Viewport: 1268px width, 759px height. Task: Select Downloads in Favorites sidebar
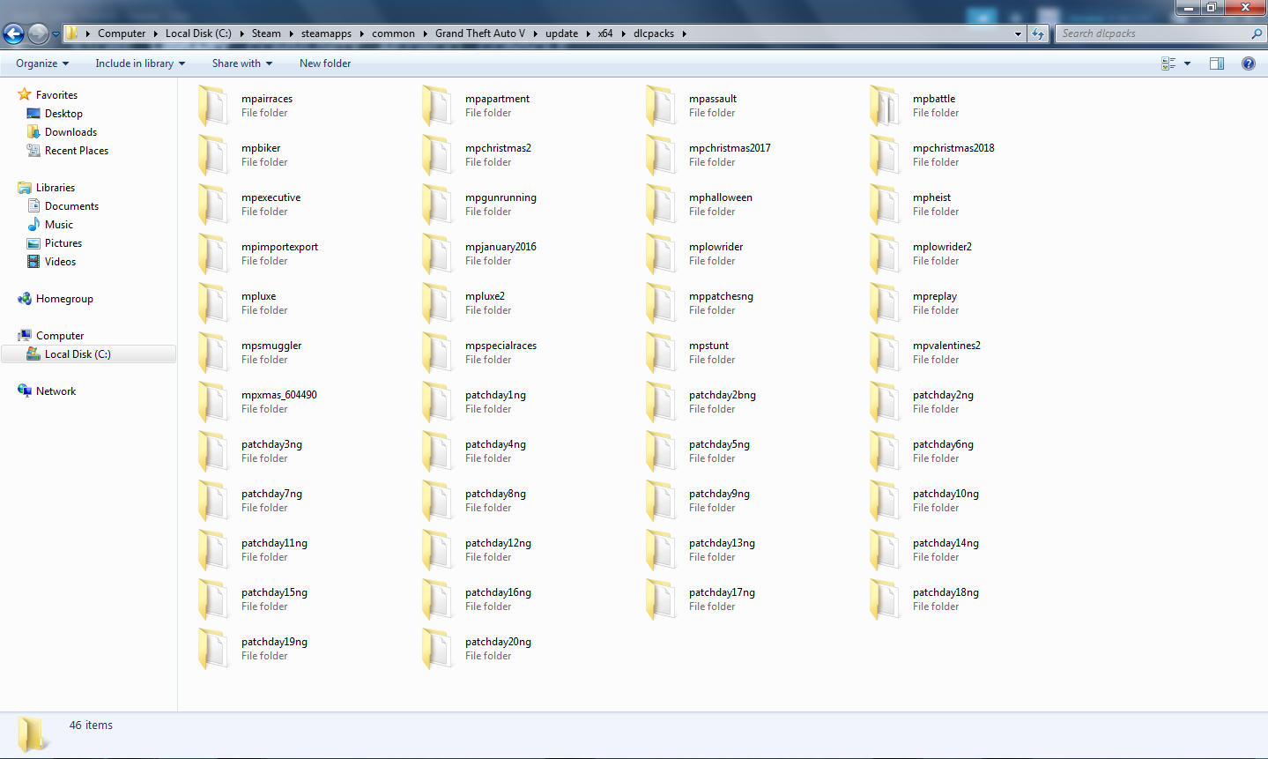[x=70, y=132]
